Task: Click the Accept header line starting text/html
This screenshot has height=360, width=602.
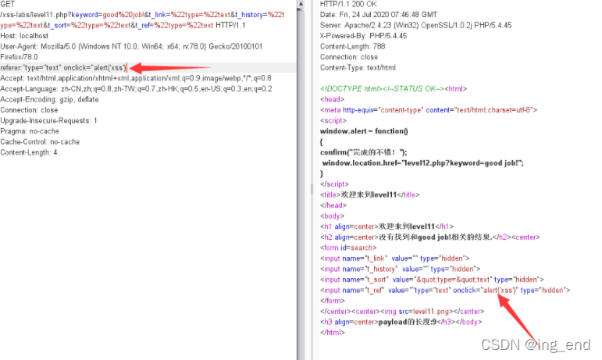Action: pos(136,78)
